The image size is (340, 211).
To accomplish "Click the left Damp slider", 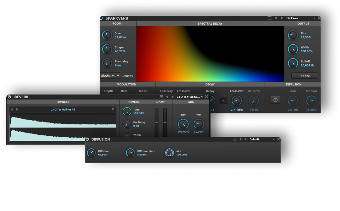I will [x=156, y=122].
